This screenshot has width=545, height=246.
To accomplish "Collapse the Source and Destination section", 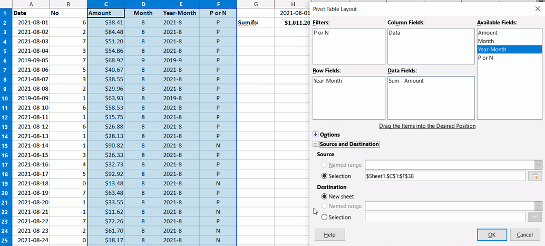I will (316, 144).
